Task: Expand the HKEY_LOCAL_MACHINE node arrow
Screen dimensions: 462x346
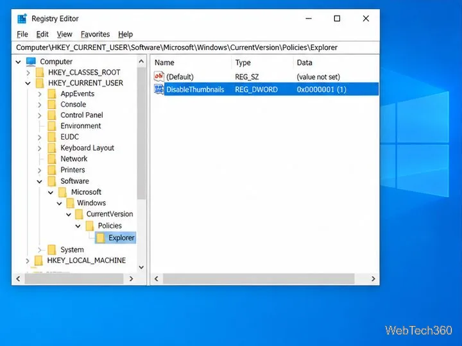Action: (28, 261)
